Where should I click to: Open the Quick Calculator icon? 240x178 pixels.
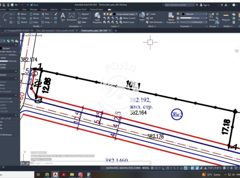[x=234, y=22]
